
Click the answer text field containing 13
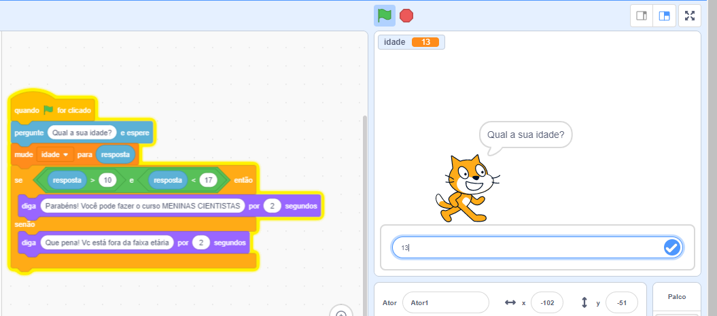pyautogui.click(x=523, y=248)
